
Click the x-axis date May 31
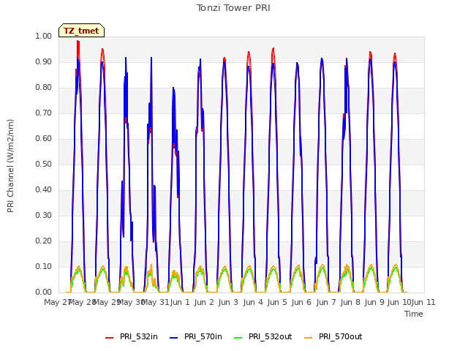point(155,302)
